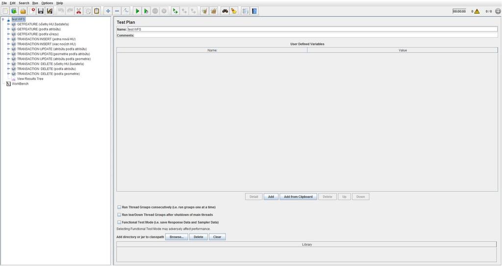Click the classpath Delete button

[198, 237]
